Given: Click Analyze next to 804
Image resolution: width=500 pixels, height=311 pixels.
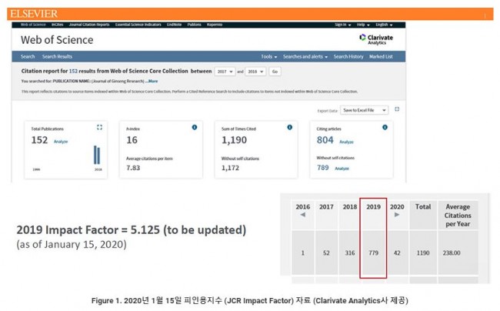Looking at the screenshot, I should [x=346, y=142].
